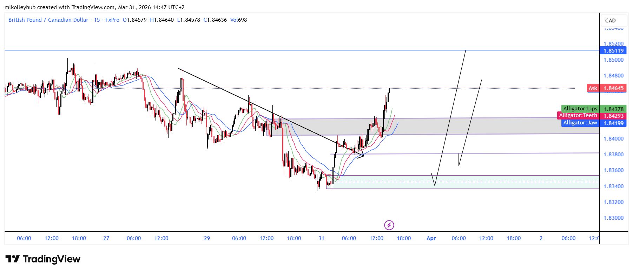Click the red Ask price label
633x273 pixels.
[x=593, y=88]
